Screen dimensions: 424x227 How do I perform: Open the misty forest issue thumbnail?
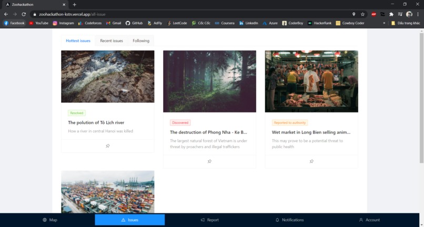[209, 81]
